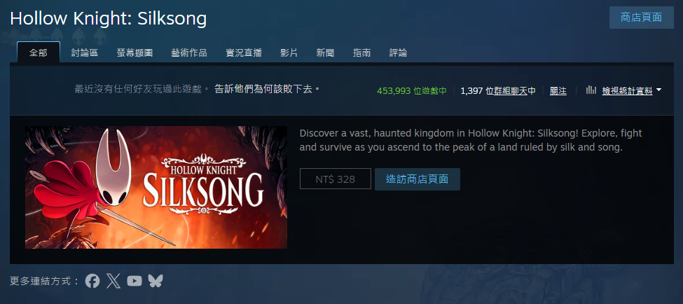Open the 藝術作品 tab
Viewport: 683px width, 304px height.
pos(189,53)
